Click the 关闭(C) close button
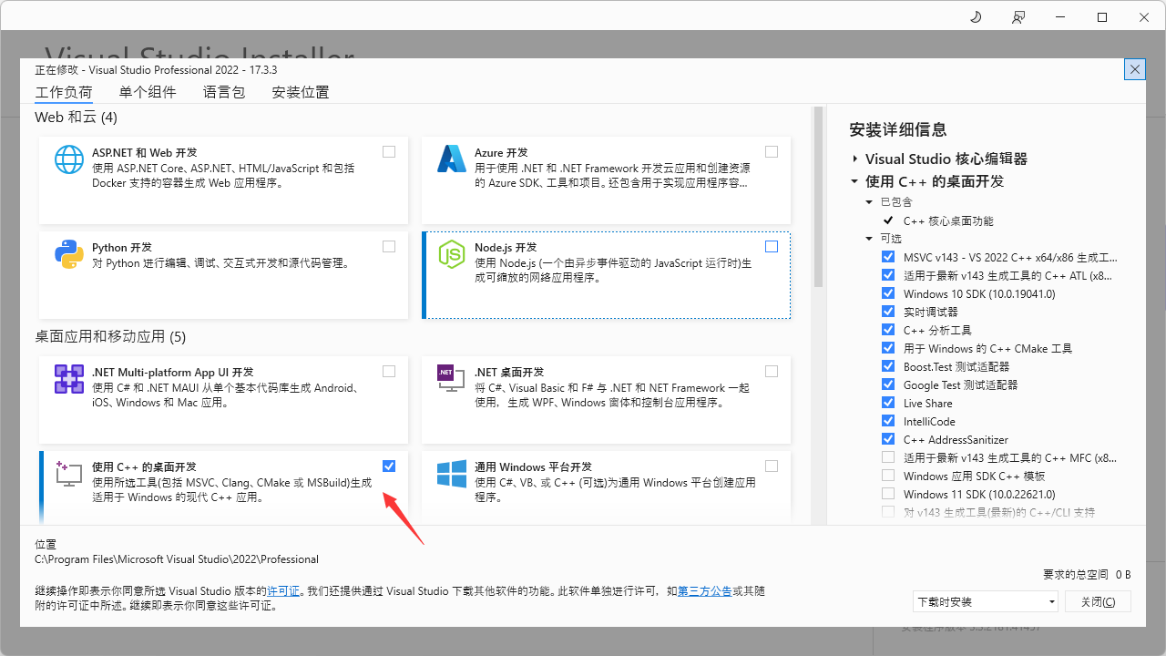The height and width of the screenshot is (656, 1166). 1098,601
